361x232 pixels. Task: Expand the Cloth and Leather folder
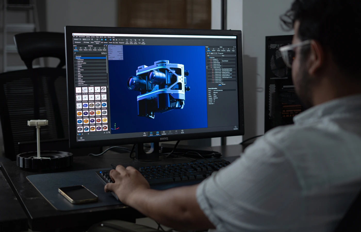76,63
